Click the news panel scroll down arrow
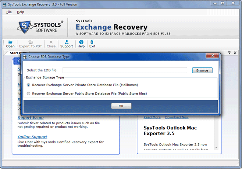 coord(216,147)
